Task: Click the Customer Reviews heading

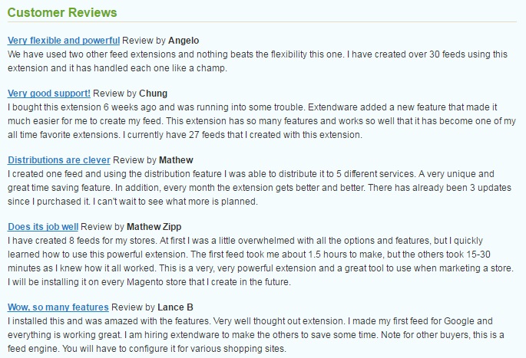Action: click(62, 13)
